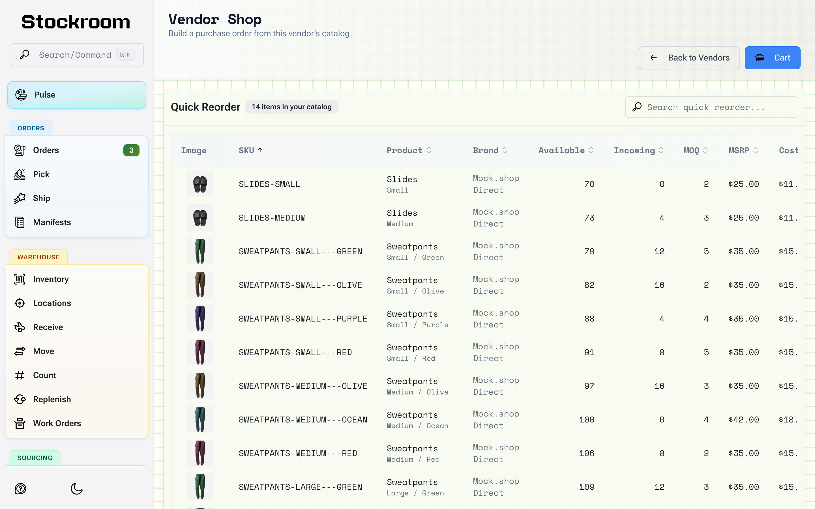
Task: Sort by the Incoming column
Action: pyautogui.click(x=638, y=150)
